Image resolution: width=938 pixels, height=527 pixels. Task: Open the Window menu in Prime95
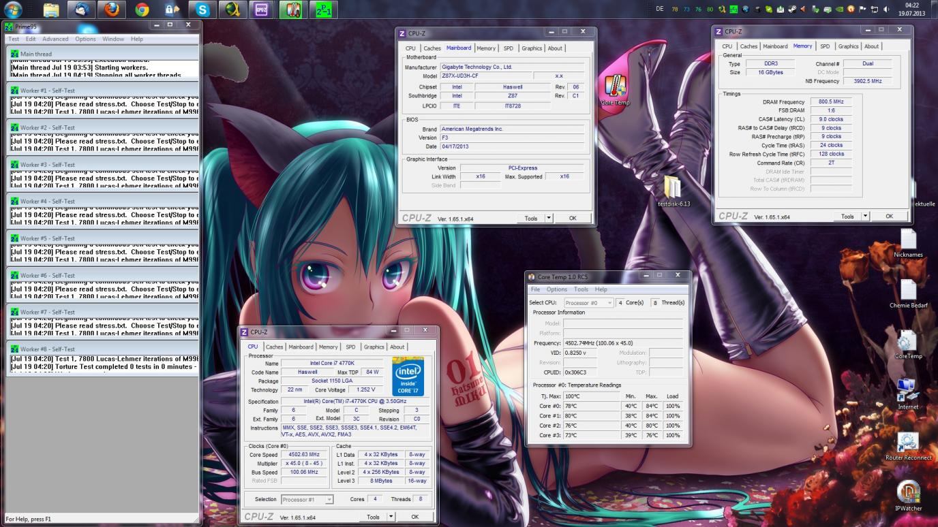[x=113, y=39]
